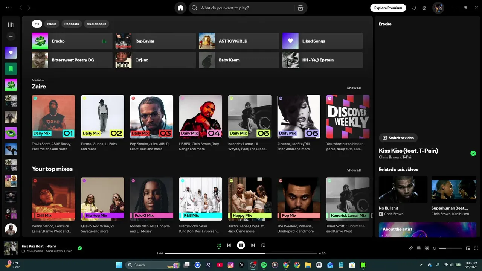Open HH - Ye // Epstein shortcut
The width and height of the screenshot is (482, 271).
323,60
